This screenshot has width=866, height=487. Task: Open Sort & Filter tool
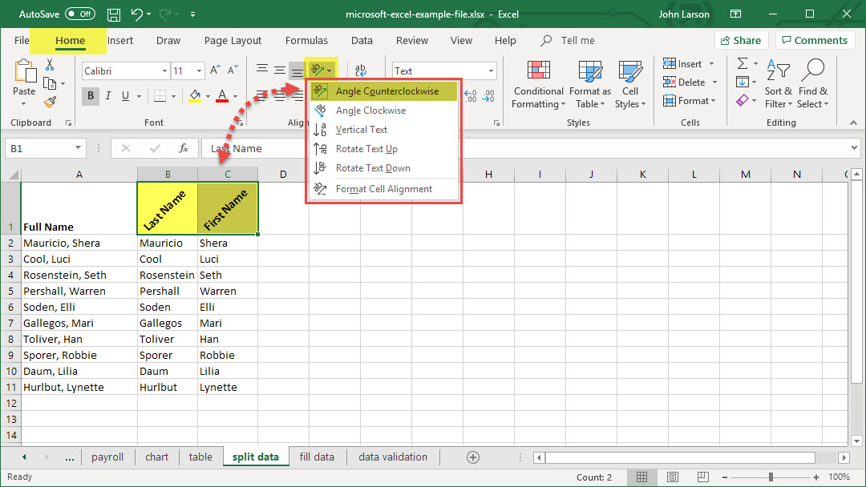pyautogui.click(x=778, y=84)
